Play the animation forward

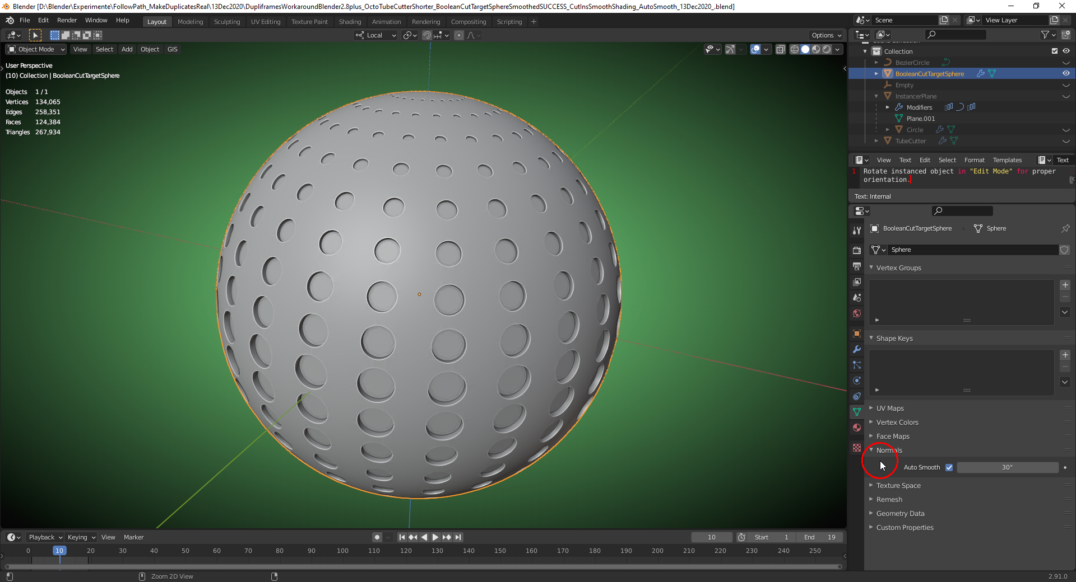435,537
